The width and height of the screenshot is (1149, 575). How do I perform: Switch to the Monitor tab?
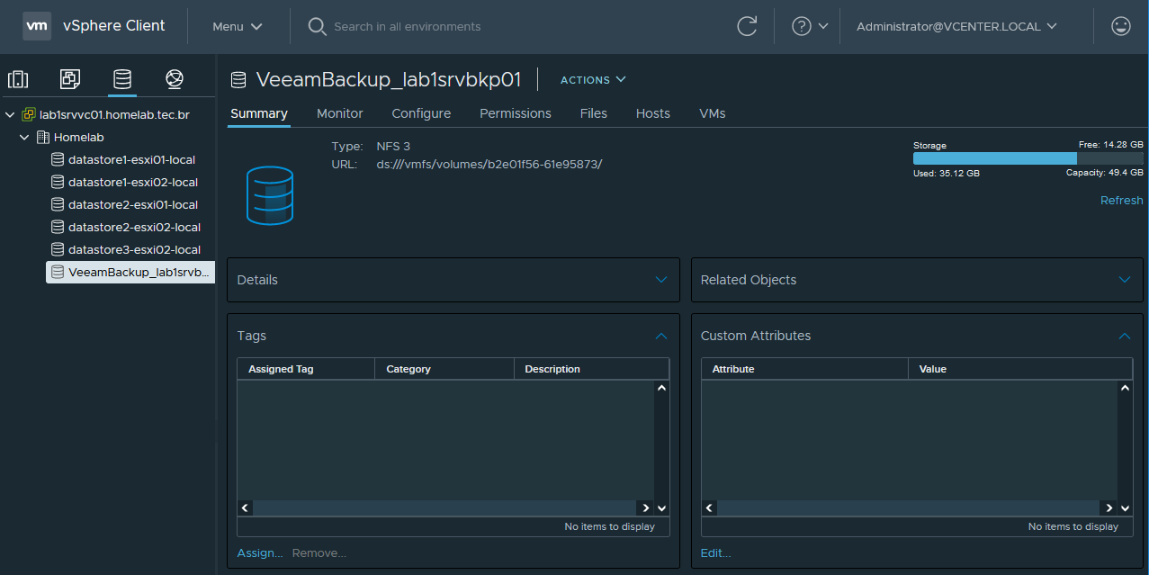[340, 113]
